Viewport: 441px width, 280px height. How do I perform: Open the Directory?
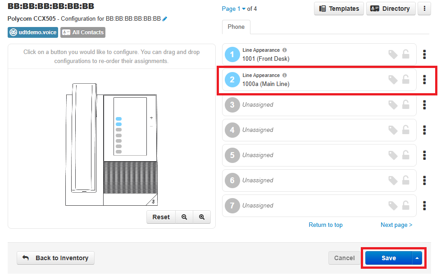[x=391, y=9]
